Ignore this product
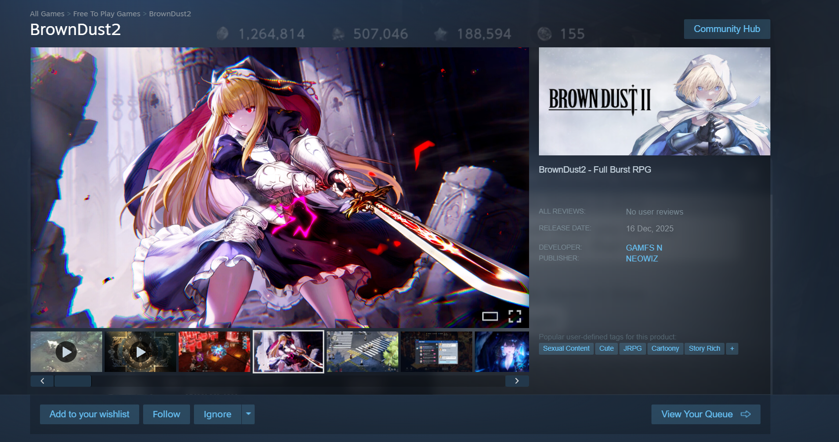This screenshot has height=442, width=839. (218, 414)
